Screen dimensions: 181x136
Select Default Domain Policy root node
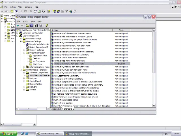35,30
